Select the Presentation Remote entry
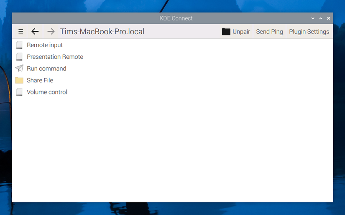This screenshot has width=345, height=215. point(55,57)
